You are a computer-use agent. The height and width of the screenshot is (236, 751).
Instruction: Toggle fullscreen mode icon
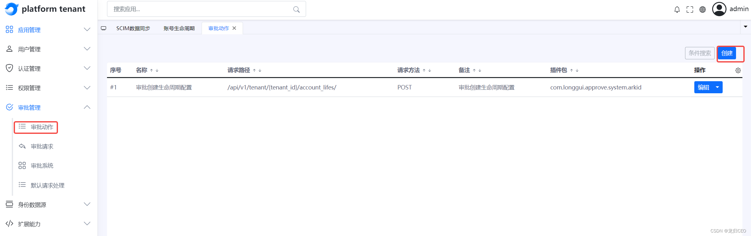690,10
